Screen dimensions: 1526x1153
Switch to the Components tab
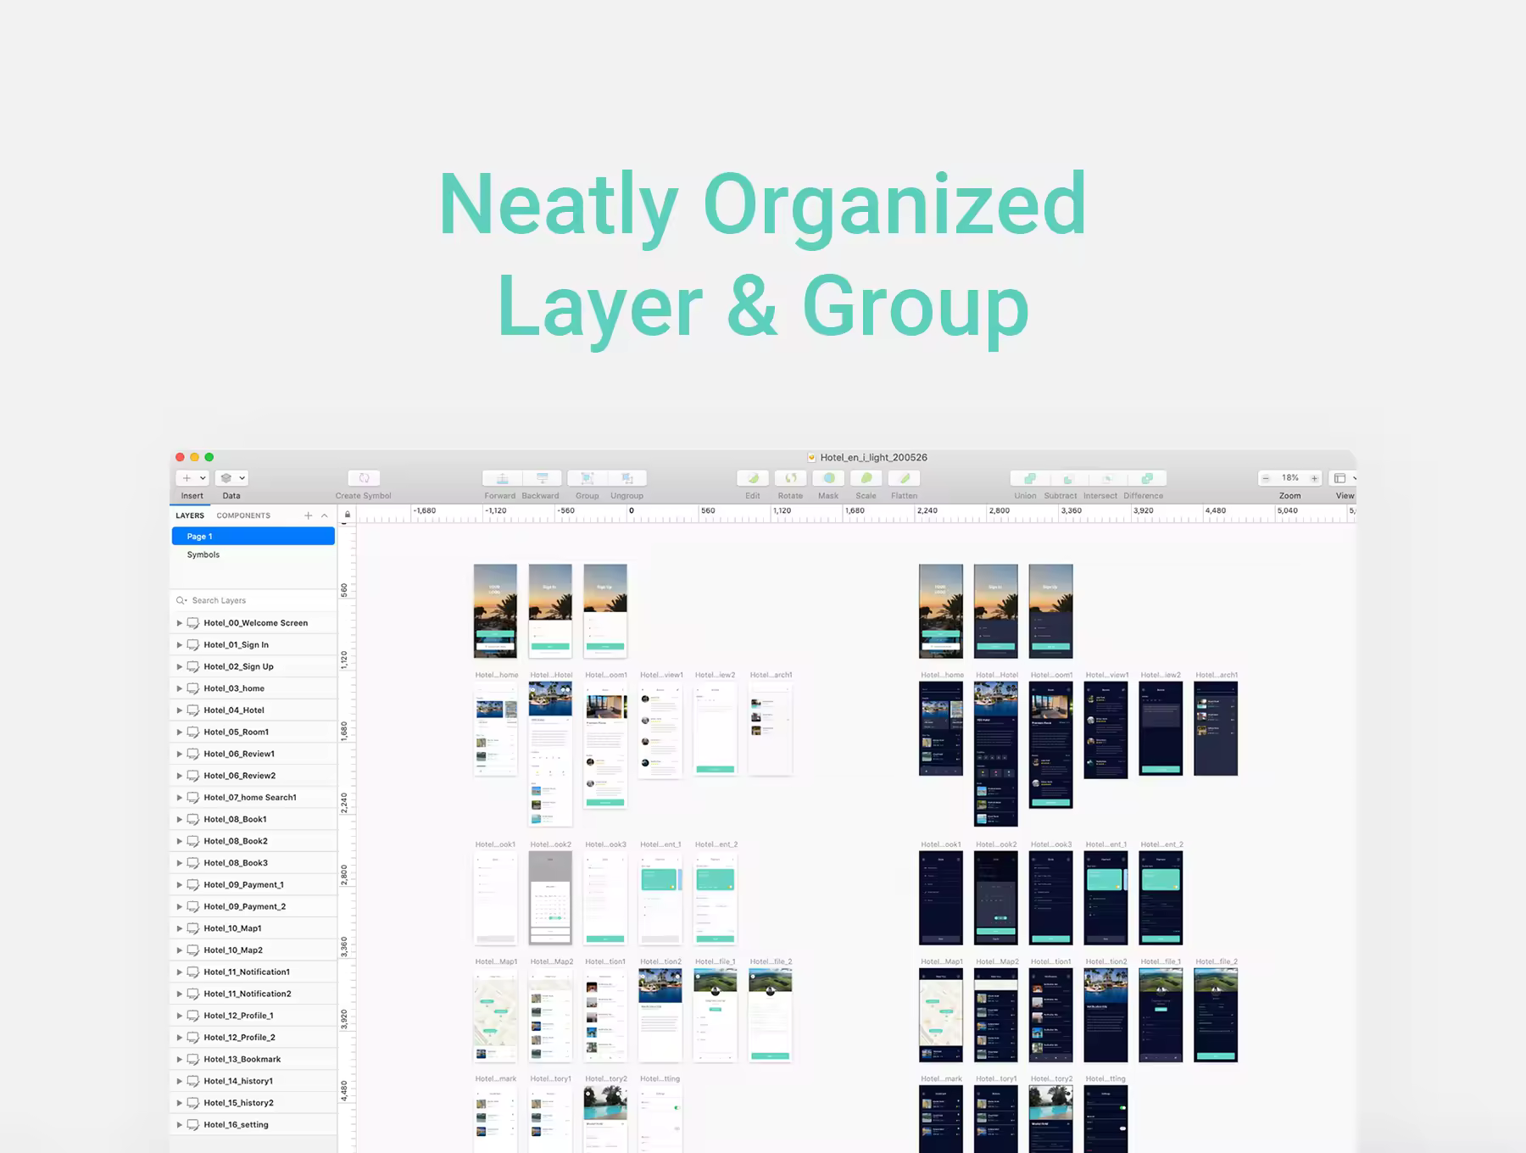(243, 515)
